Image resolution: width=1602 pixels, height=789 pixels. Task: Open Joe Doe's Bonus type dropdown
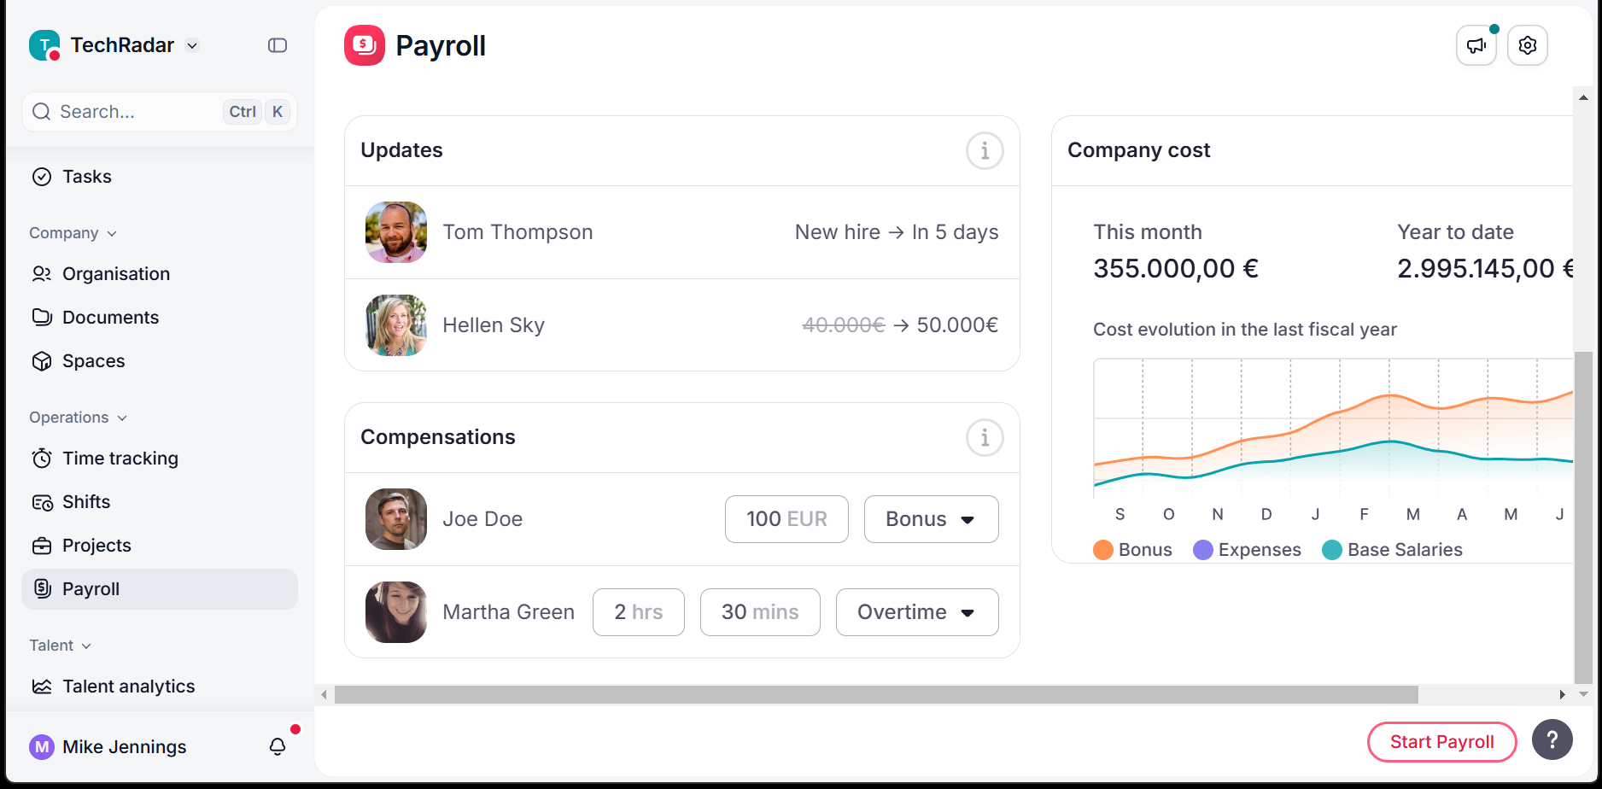tap(931, 519)
